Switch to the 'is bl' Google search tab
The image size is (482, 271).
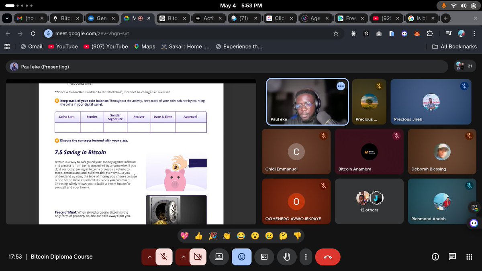click(x=421, y=18)
